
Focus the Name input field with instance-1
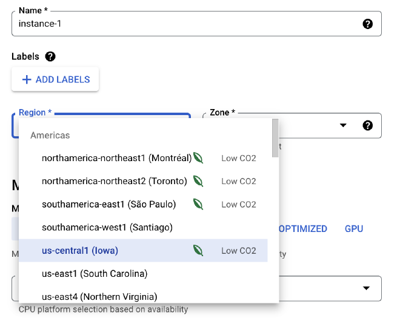pos(196,24)
